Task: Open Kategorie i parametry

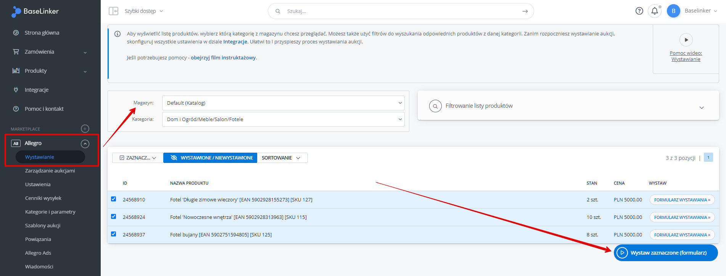Action: tap(50, 212)
